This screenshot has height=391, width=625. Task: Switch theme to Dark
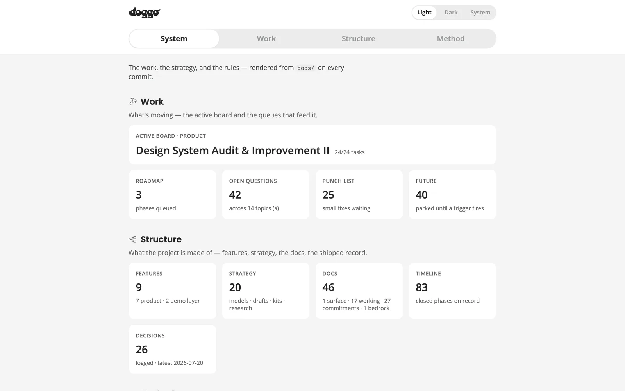tap(451, 13)
